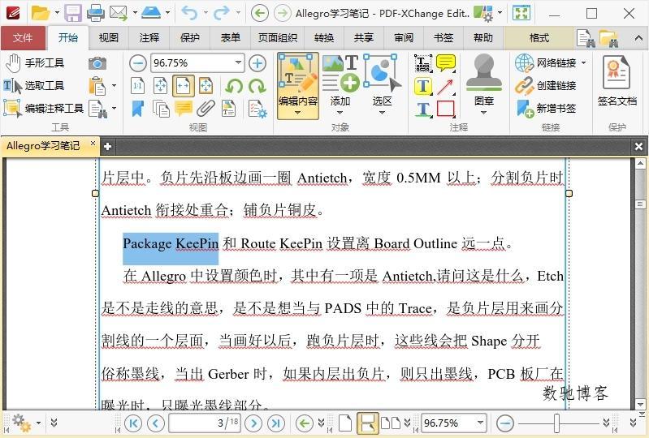Close the Allegro学习笔记 document tab
The height and width of the screenshot is (438, 649).
point(93,144)
